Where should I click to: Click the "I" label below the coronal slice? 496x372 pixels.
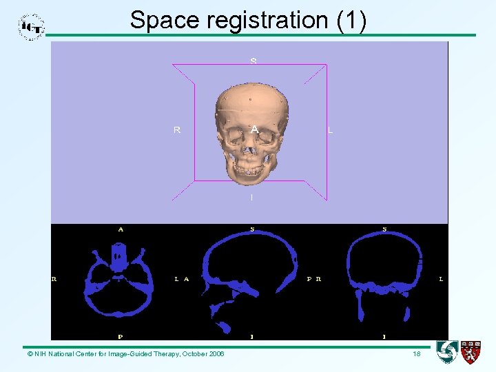(x=384, y=337)
